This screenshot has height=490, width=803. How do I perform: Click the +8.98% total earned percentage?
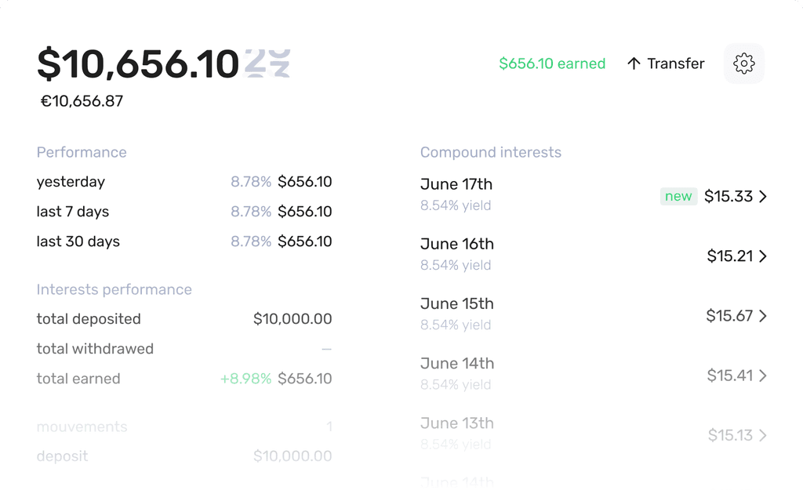click(245, 379)
